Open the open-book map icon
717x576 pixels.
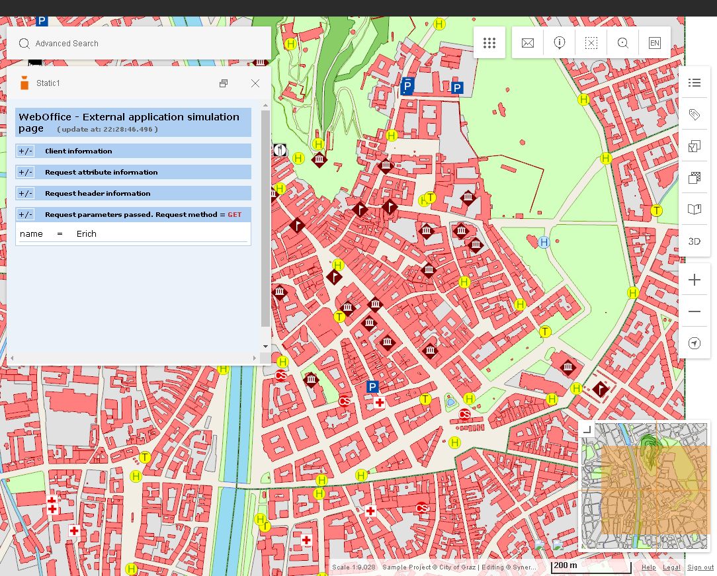(694, 210)
